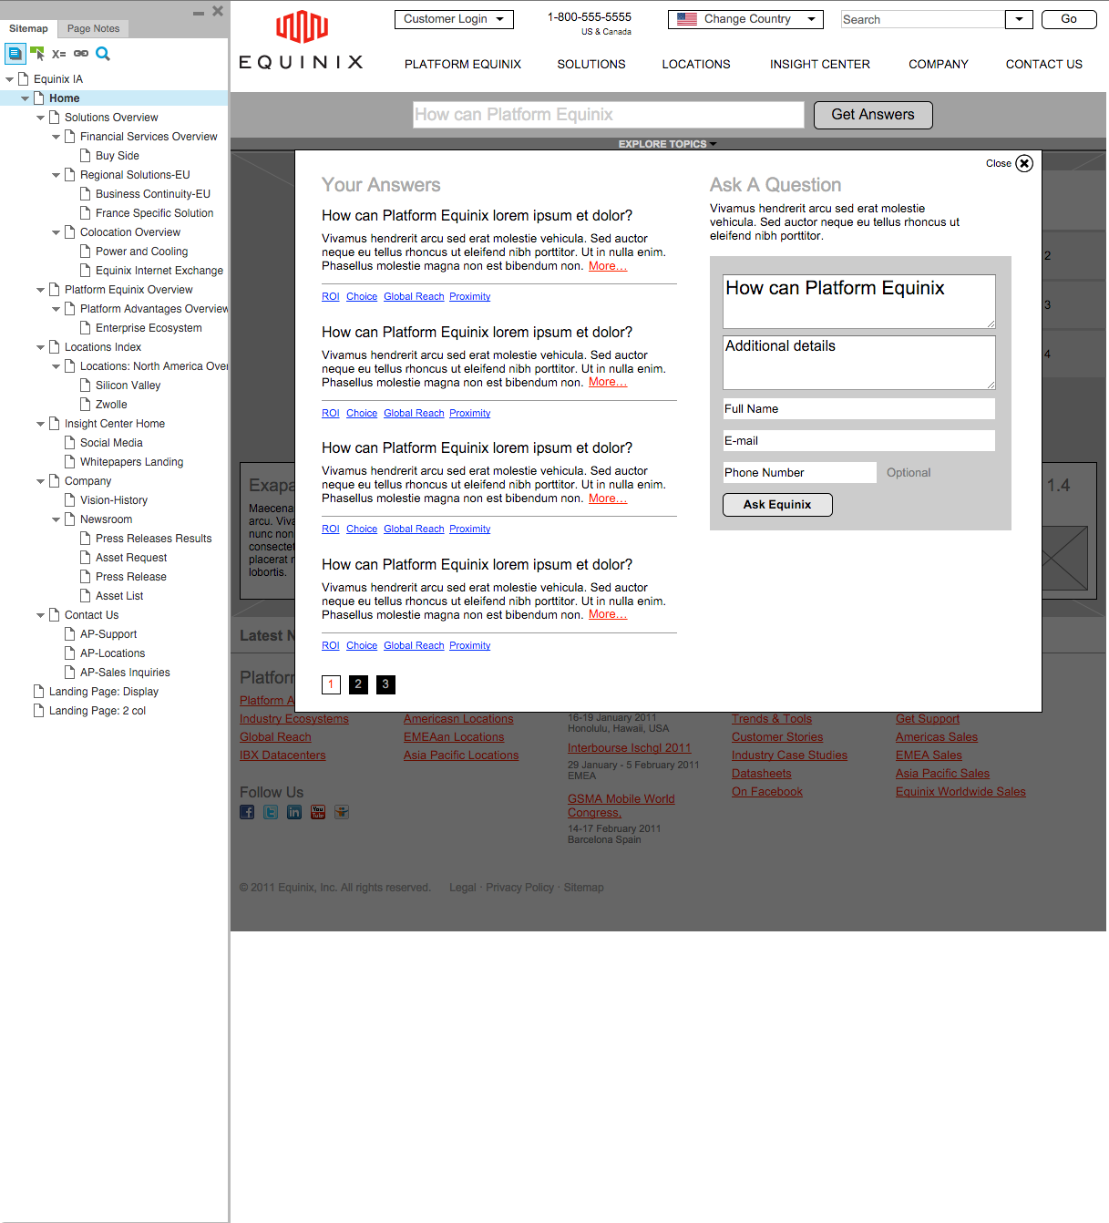Image resolution: width=1109 pixels, height=1223 pixels.
Task: Minimize the sitemap panel with the dash icon
Action: (199, 13)
